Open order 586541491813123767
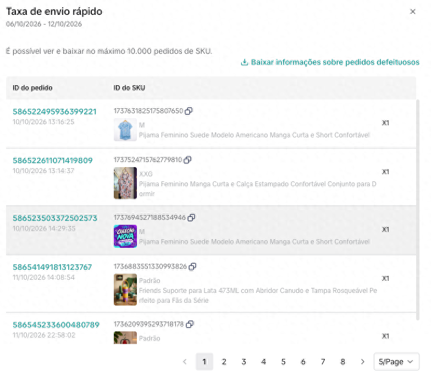This screenshot has width=431, height=388. pos(52,267)
